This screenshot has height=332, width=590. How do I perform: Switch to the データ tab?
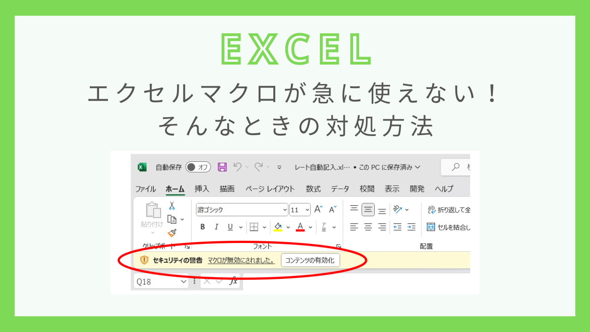(x=340, y=189)
